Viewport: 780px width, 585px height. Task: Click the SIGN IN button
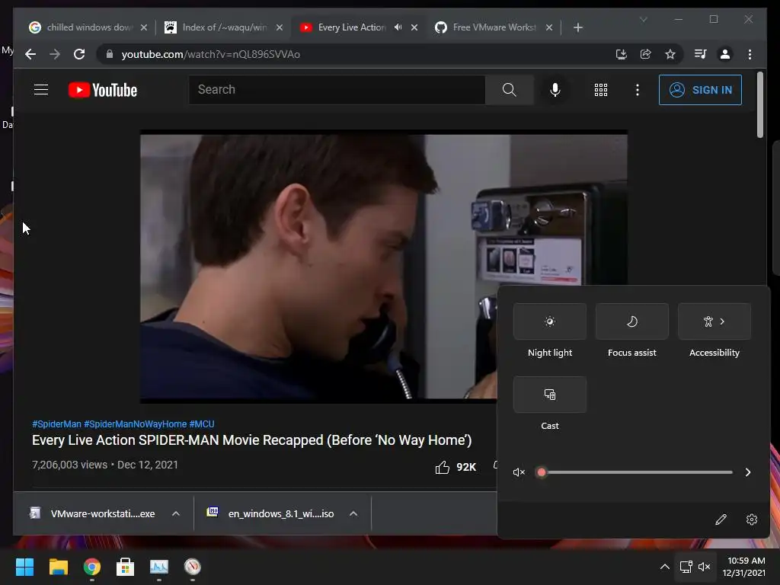[x=700, y=90]
